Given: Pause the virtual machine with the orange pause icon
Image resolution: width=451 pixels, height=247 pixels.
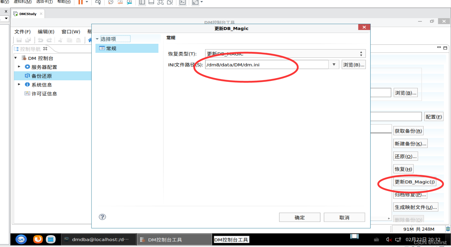Looking at the screenshot, I should 80,2.
